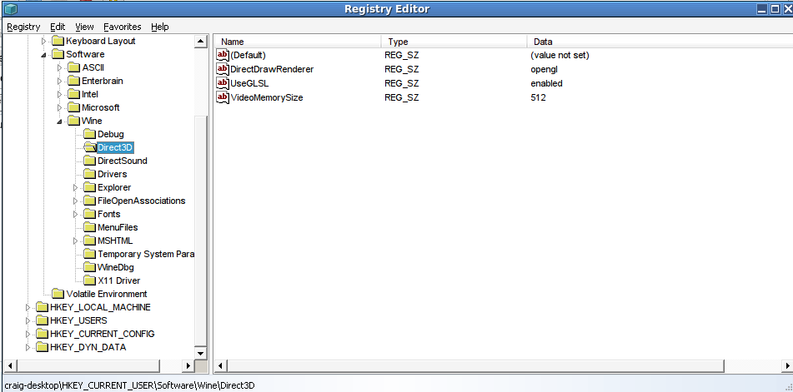
Task: Click the Keyboard Layout folder icon
Action: pyautogui.click(x=58, y=41)
